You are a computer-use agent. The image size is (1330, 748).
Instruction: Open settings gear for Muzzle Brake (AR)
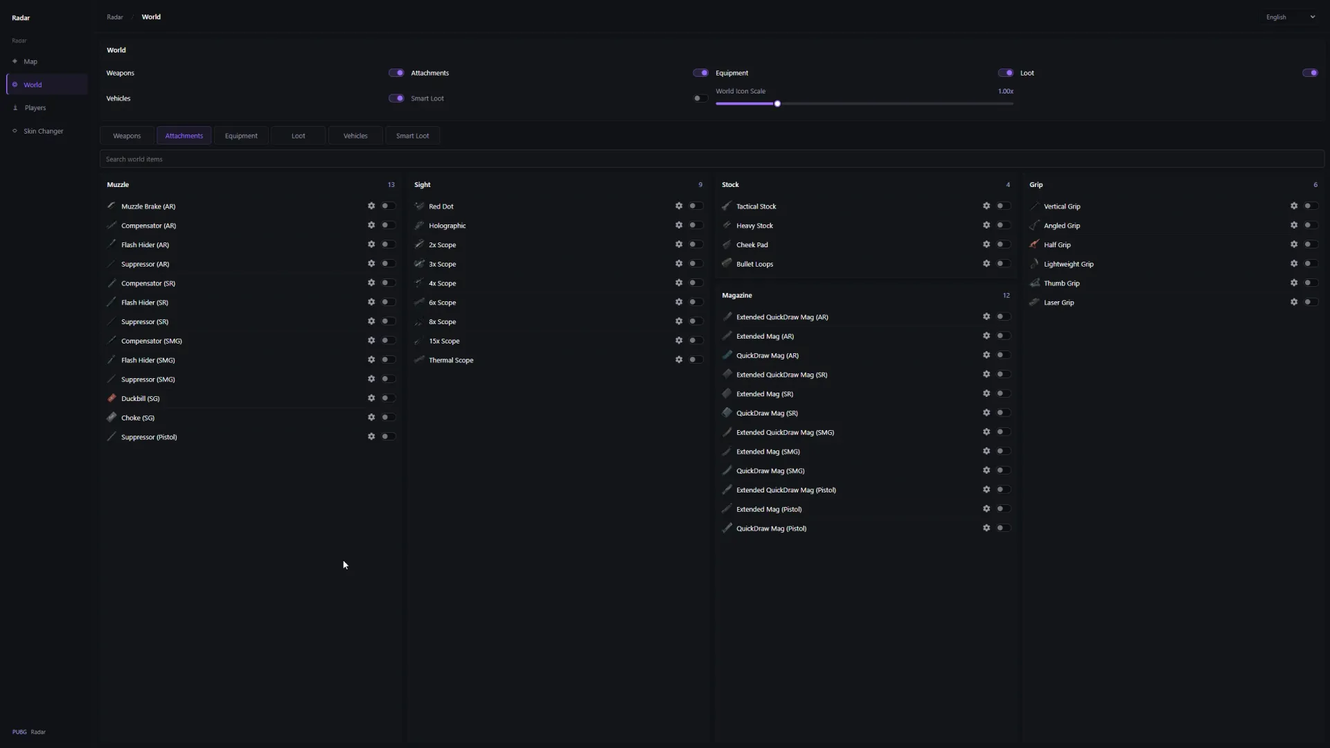(371, 206)
